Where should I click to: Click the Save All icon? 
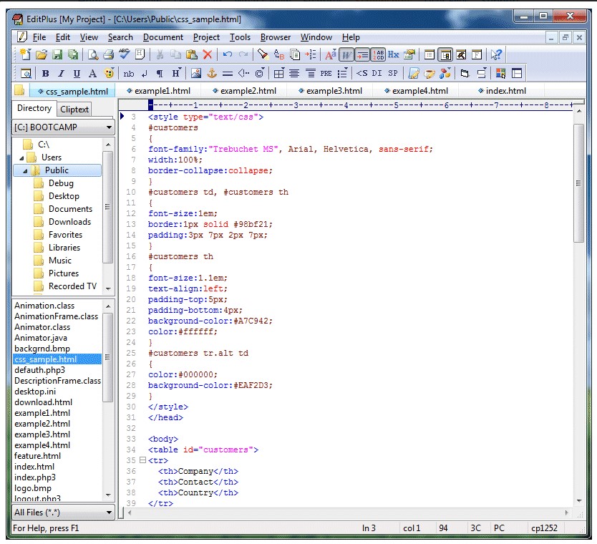coord(73,54)
